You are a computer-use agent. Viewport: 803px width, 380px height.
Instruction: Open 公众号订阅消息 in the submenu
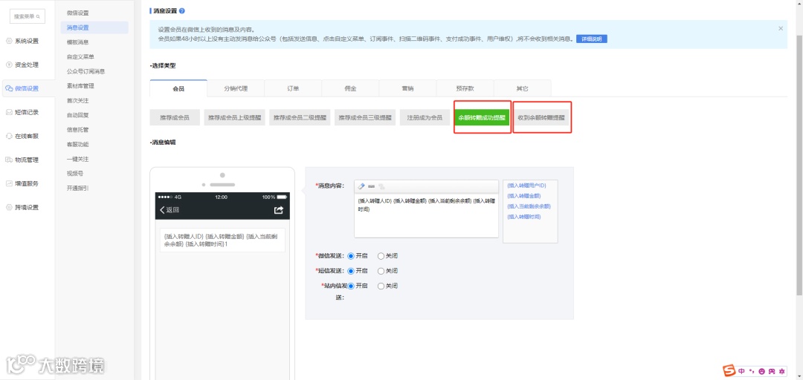point(86,71)
